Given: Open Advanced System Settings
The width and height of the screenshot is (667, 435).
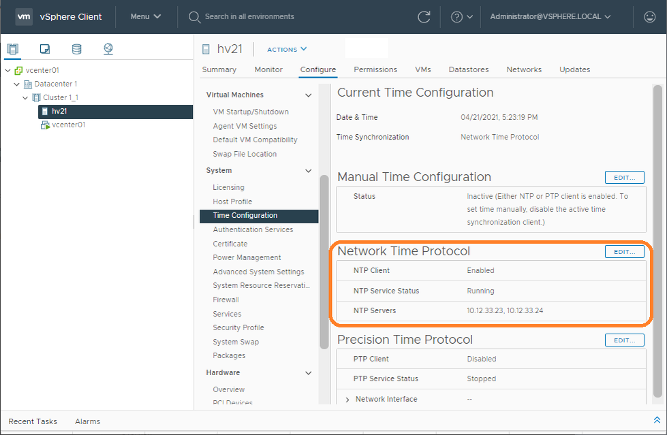Looking at the screenshot, I should pyautogui.click(x=259, y=272).
